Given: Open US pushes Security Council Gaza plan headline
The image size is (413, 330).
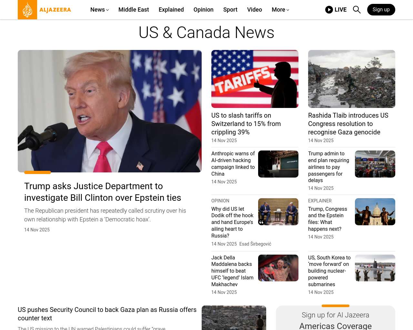Looking at the screenshot, I should [x=107, y=314].
